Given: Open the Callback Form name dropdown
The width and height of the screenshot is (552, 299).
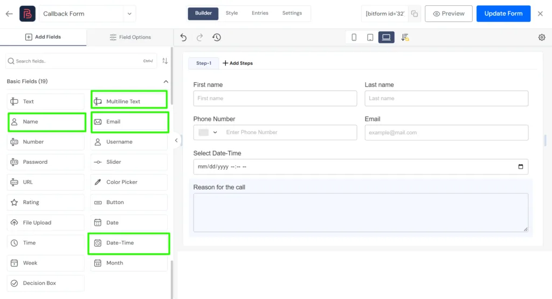Looking at the screenshot, I should coord(129,13).
